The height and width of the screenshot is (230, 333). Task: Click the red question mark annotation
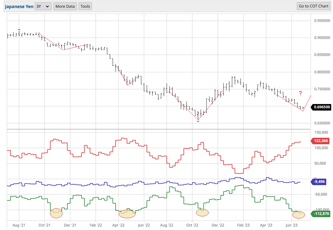pos(300,93)
